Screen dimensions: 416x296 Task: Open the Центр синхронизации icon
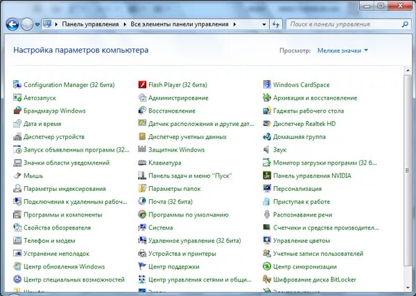click(267, 266)
